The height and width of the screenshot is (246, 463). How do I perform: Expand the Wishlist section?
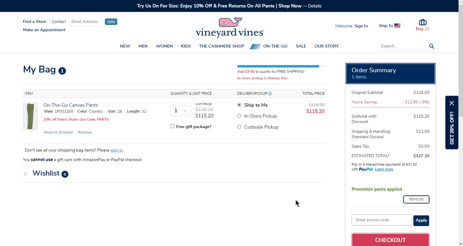click(x=25, y=174)
